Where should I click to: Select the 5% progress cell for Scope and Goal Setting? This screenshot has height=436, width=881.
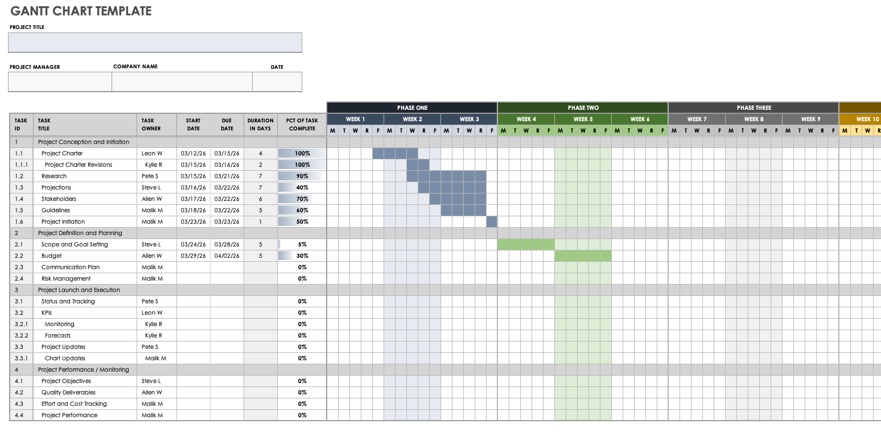[x=302, y=244]
